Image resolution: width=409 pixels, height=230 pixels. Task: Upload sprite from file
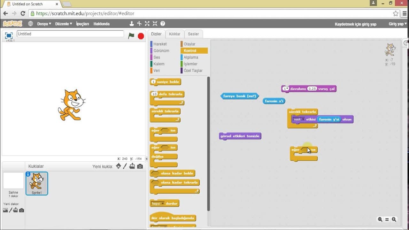[132, 166]
